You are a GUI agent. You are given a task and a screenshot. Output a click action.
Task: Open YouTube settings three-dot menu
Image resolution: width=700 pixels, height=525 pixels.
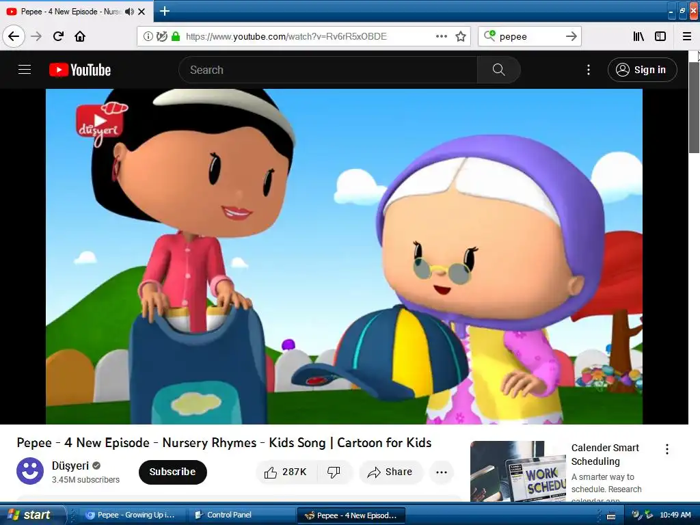(589, 70)
